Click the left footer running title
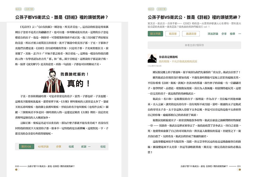The height and width of the screenshot is (177, 256). click(x=51, y=166)
